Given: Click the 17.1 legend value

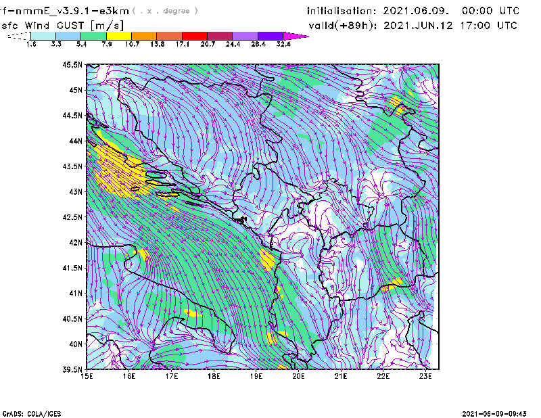Looking at the screenshot, I should [183, 44].
